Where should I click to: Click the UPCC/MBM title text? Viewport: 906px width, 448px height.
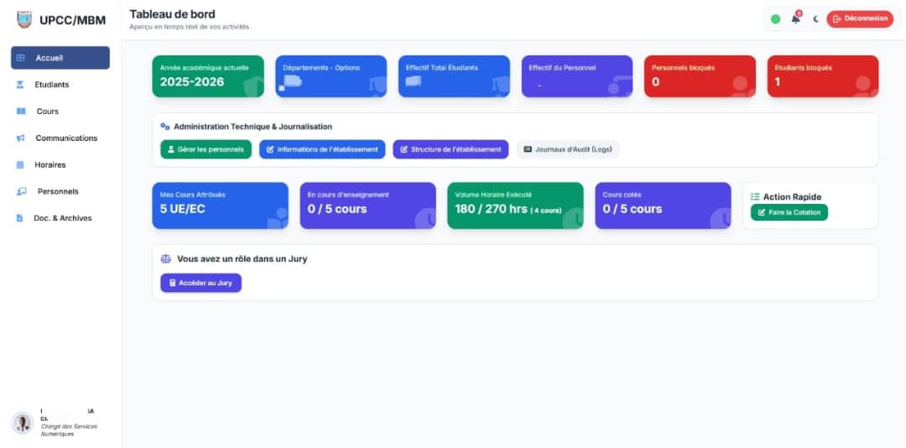(x=73, y=20)
